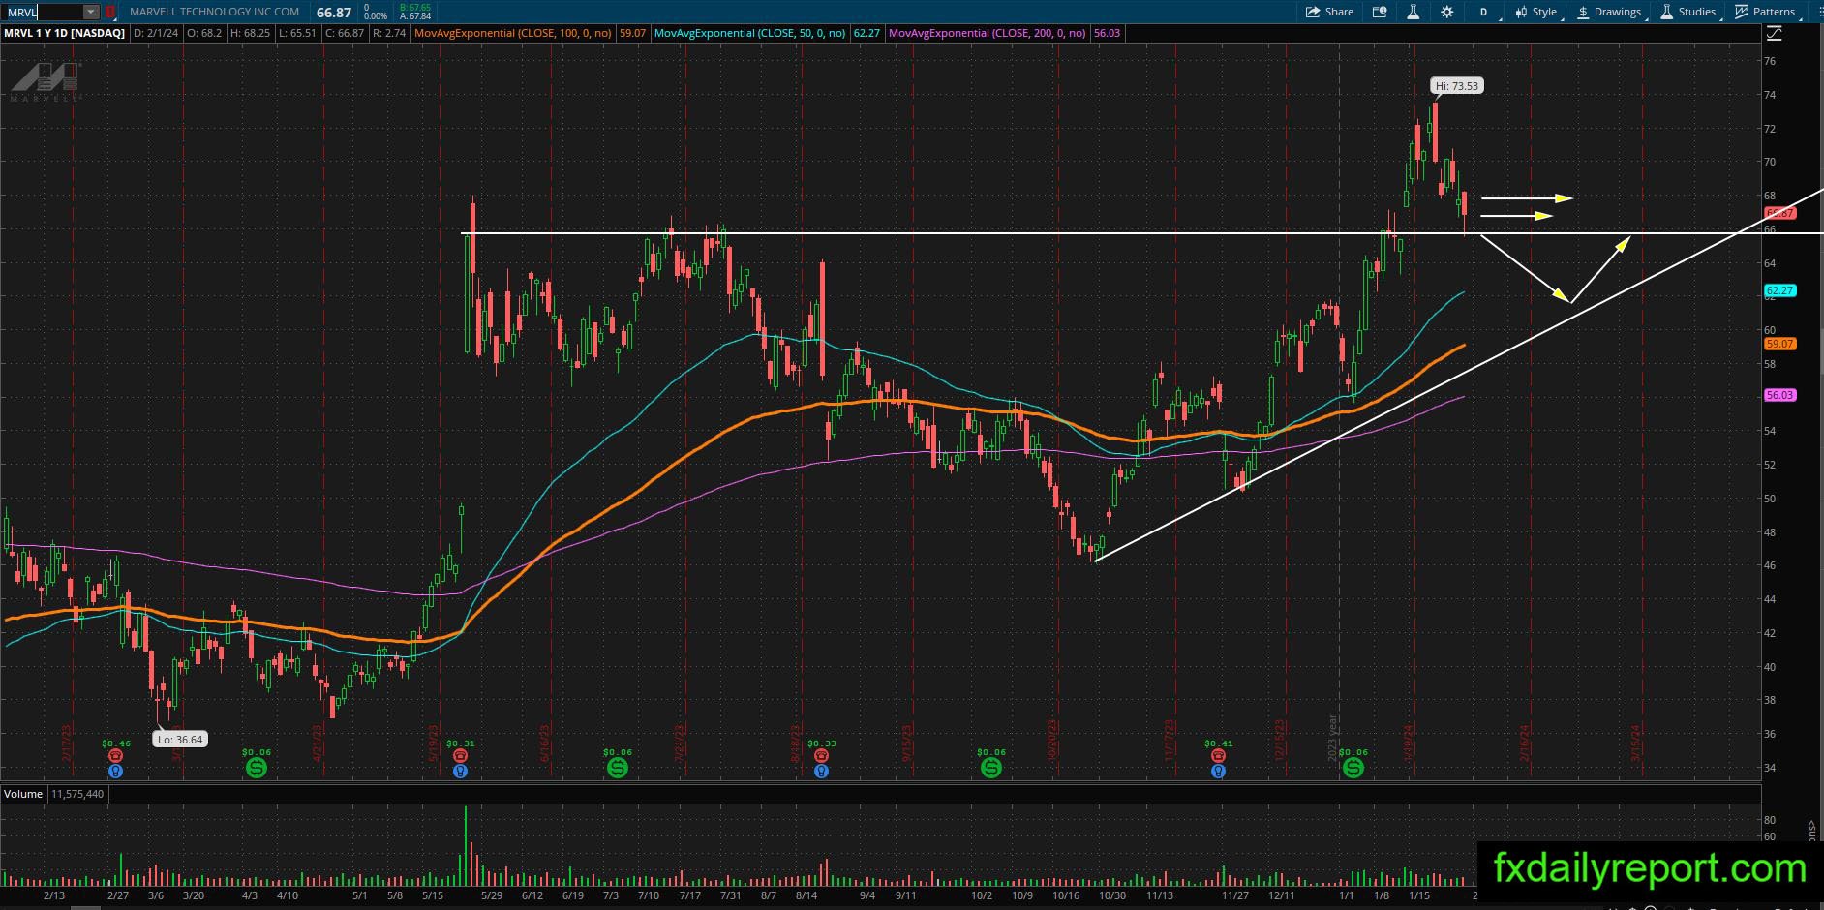Click the active drawing tool icon below toolbar
Image resolution: width=1824 pixels, height=910 pixels.
click(x=1775, y=33)
